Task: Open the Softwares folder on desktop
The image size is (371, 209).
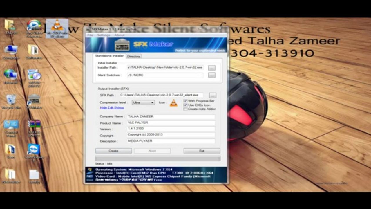Action: point(34,52)
